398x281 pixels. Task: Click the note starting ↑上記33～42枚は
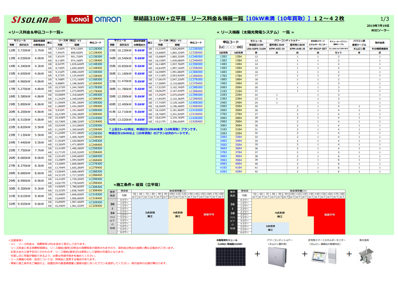click(153, 129)
